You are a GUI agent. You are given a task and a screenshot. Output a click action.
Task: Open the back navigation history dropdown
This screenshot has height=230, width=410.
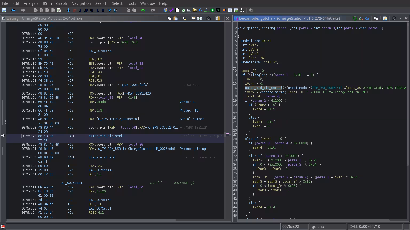(x=18, y=10)
